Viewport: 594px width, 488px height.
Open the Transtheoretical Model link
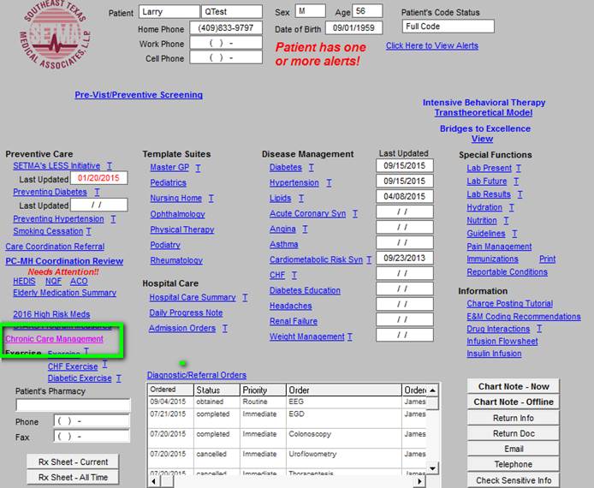(484, 113)
